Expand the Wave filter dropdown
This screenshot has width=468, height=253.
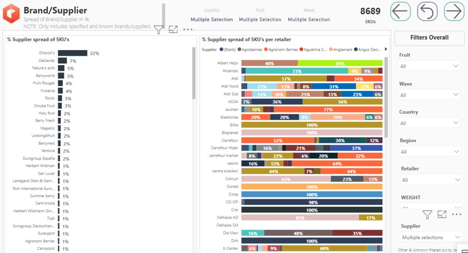(x=429, y=95)
